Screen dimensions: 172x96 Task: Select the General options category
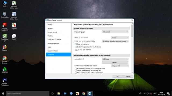click(x=58, y=25)
